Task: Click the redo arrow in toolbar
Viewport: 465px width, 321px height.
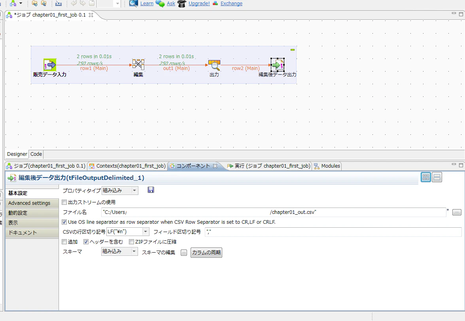Action: click(83, 3)
